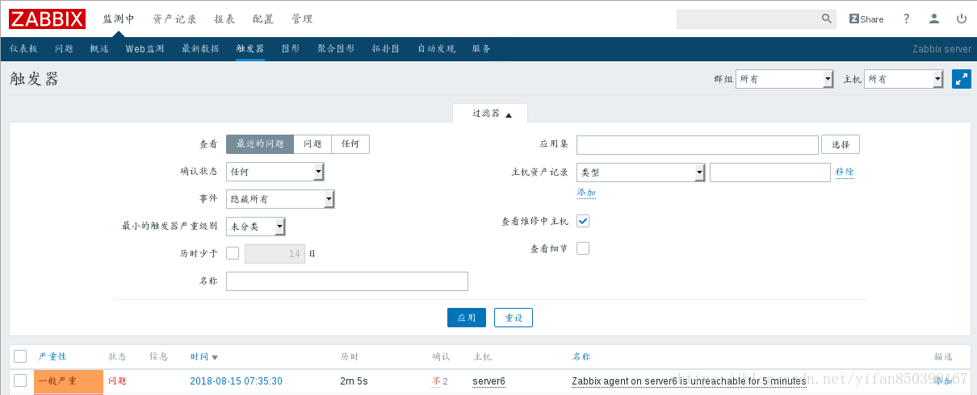
Task: Sort by 名称 column header
Action: (x=581, y=356)
